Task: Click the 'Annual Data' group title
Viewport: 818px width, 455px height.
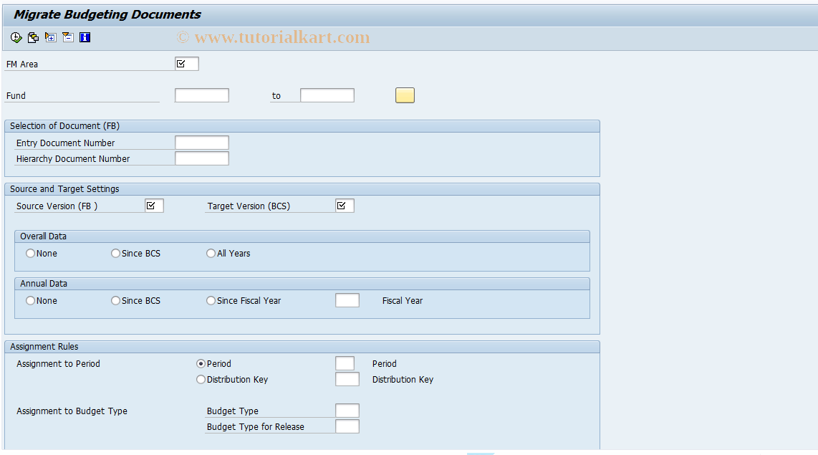Action: point(44,283)
